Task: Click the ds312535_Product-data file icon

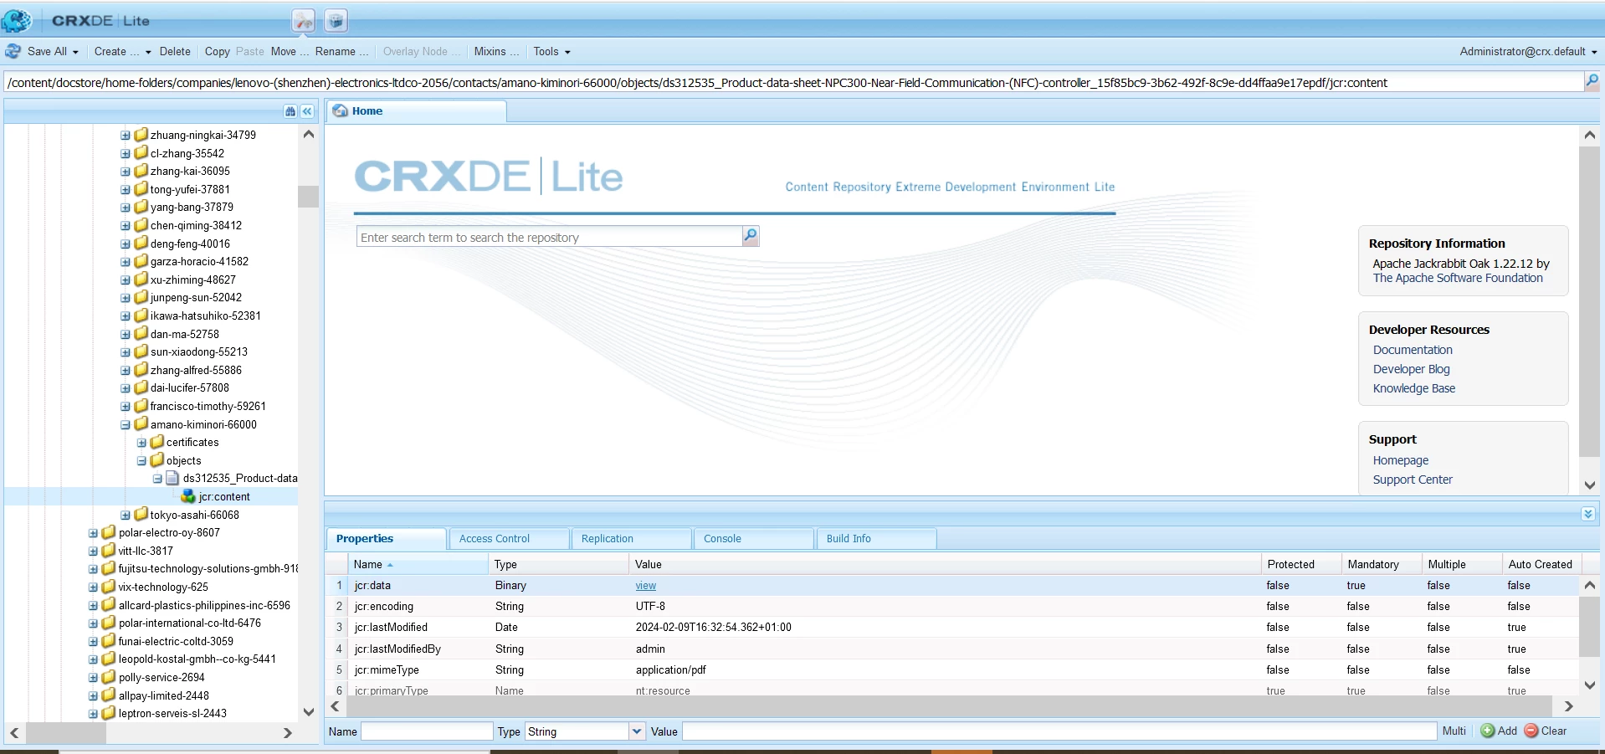Action: pyautogui.click(x=172, y=478)
